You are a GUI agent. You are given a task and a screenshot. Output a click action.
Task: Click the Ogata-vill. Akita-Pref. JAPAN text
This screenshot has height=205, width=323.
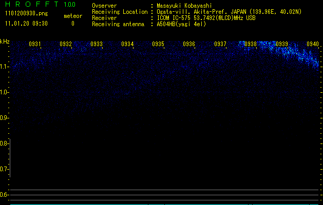coord(201,12)
